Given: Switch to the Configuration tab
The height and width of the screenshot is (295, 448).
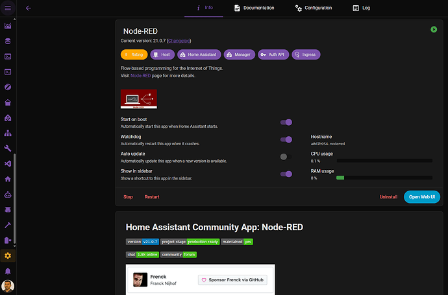Looking at the screenshot, I should 314,8.
